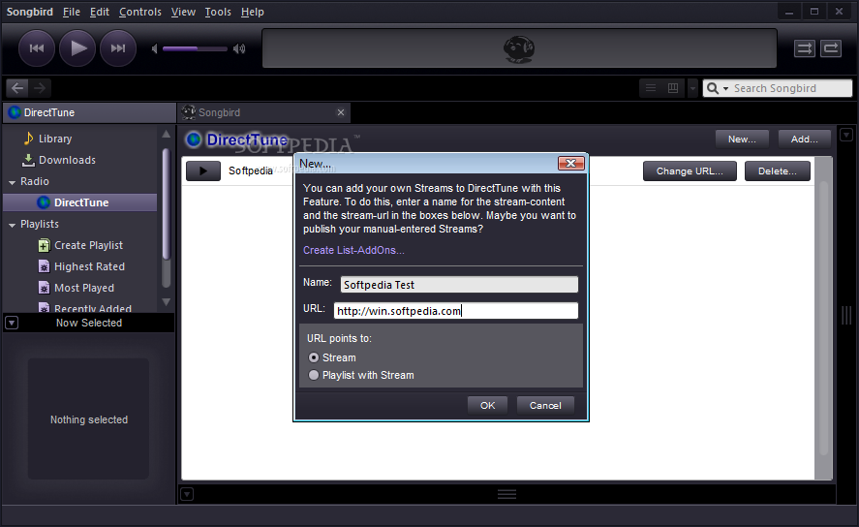
Task: Collapse the Now Selected pane toggle
Action: coord(12,323)
